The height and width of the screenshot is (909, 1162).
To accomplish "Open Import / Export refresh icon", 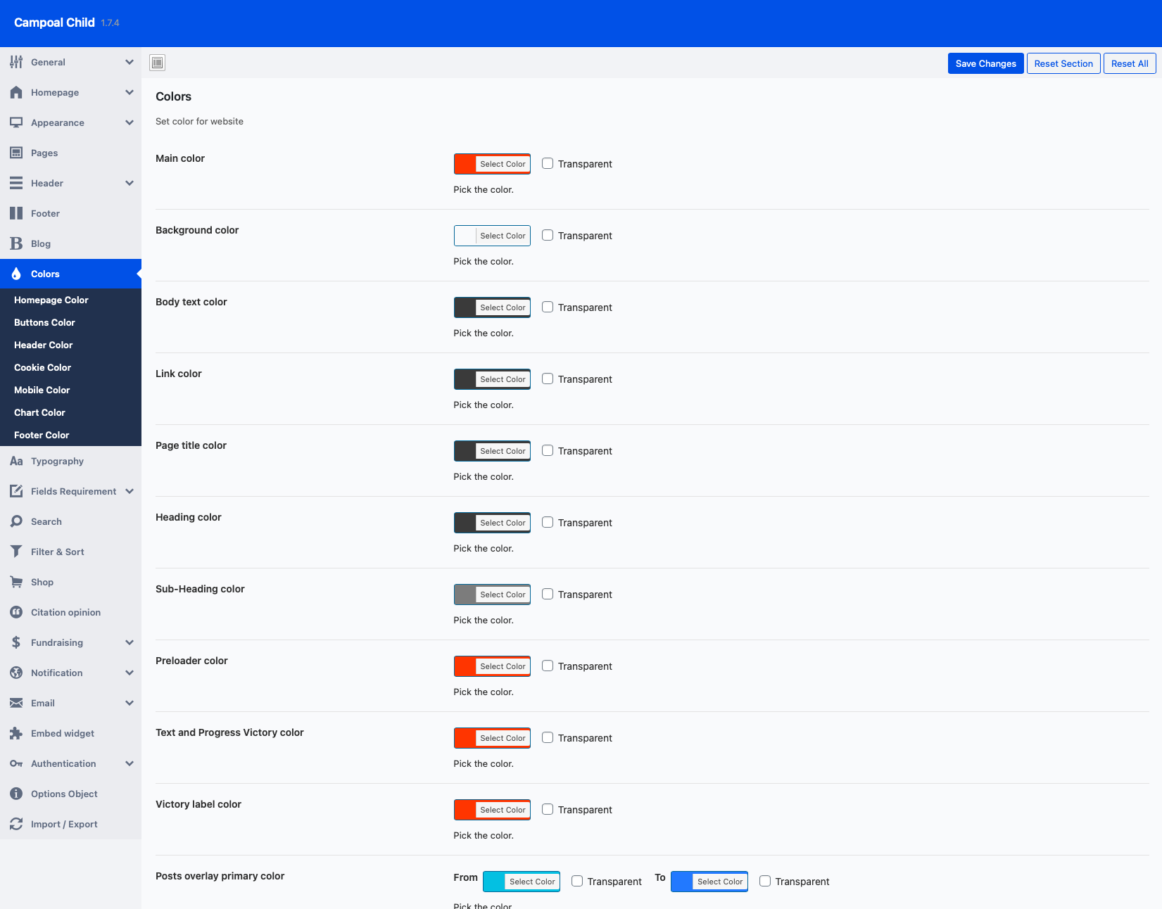I will (16, 824).
